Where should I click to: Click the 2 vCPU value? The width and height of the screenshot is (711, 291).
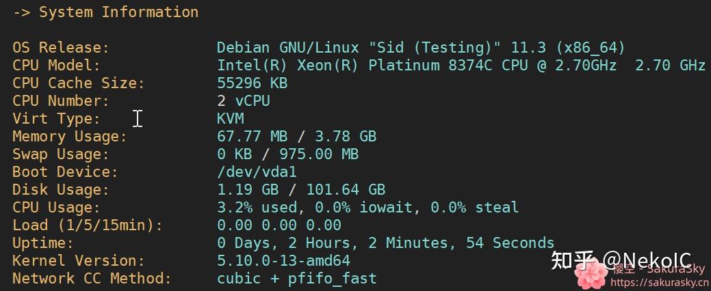tap(243, 101)
